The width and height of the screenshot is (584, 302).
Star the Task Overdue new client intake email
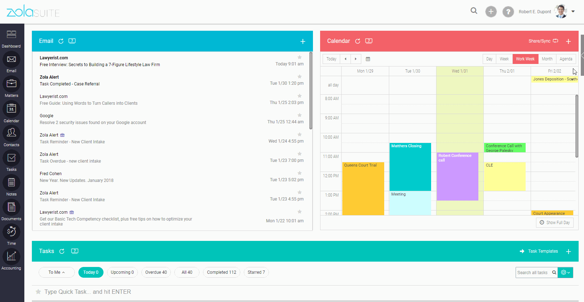pyautogui.click(x=300, y=154)
